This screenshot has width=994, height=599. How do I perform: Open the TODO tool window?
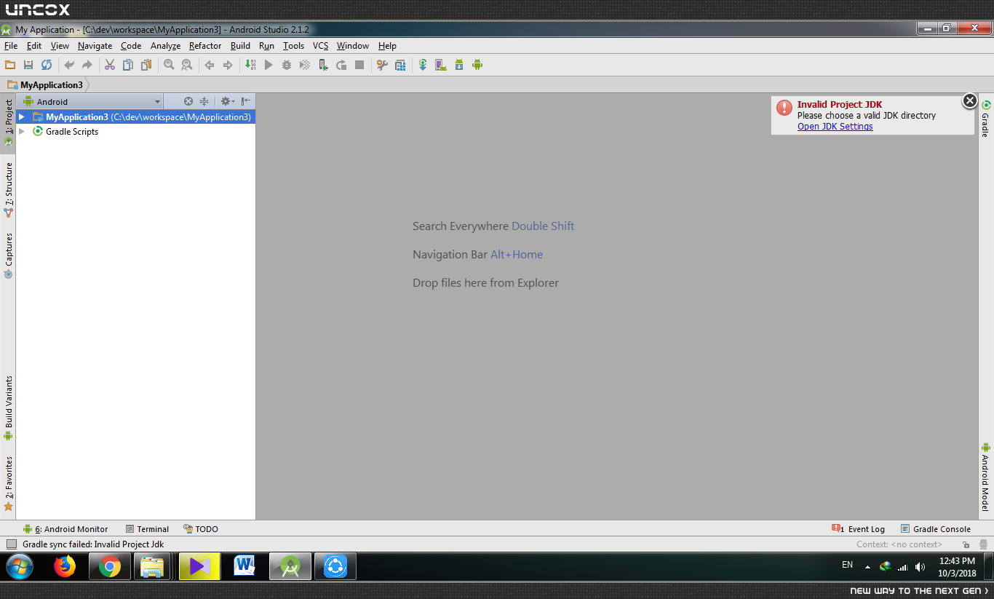coord(201,529)
